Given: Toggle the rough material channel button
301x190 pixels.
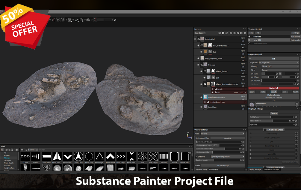Looking at the screenshot, I should click(x=274, y=92).
